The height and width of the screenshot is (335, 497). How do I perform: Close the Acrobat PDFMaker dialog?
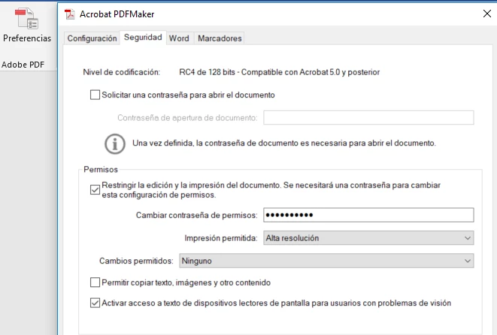(487, 14)
